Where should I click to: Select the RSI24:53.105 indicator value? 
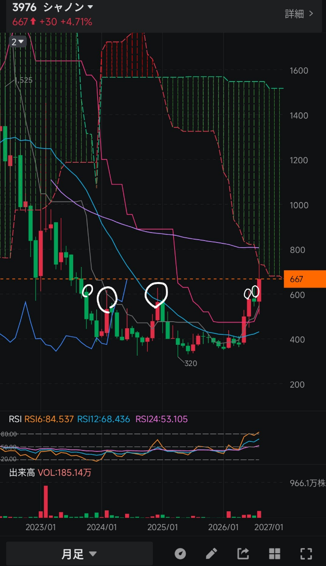click(x=162, y=419)
